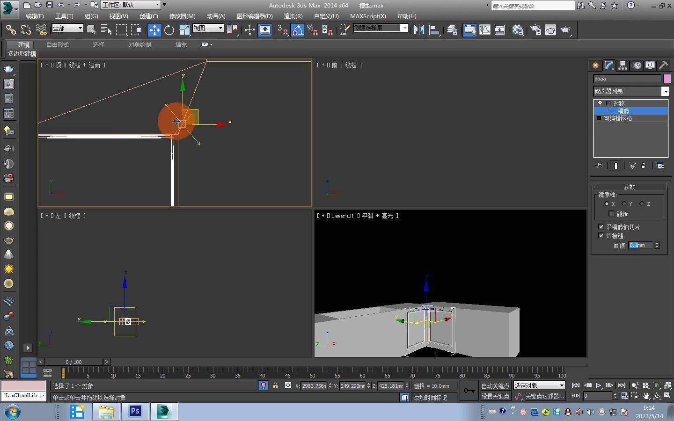Click the 设置关键点 button
The height and width of the screenshot is (421, 674).
tap(495, 396)
